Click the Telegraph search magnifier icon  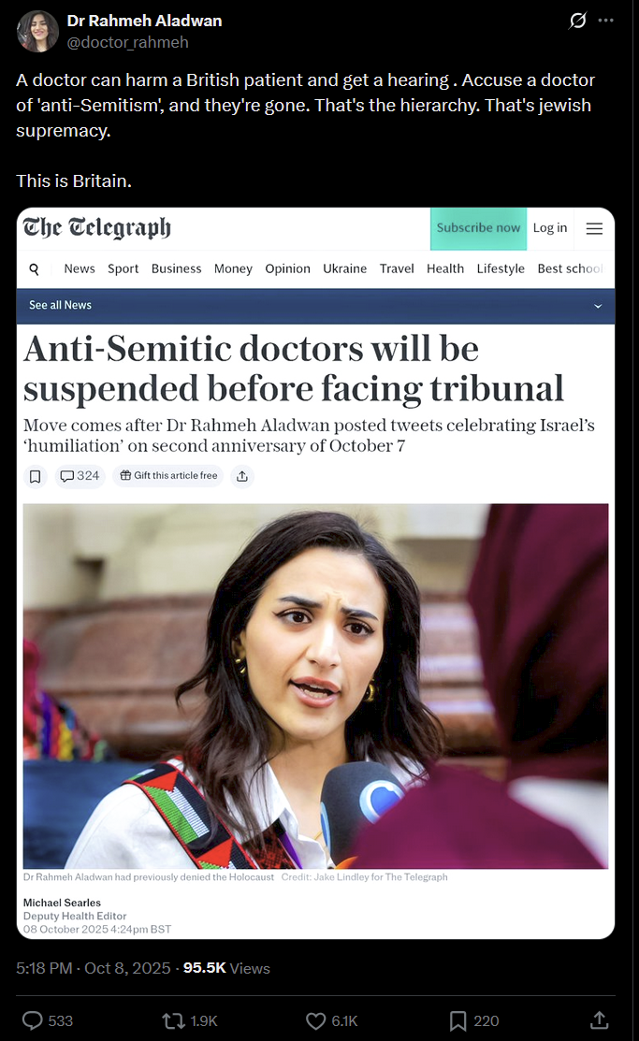[35, 268]
